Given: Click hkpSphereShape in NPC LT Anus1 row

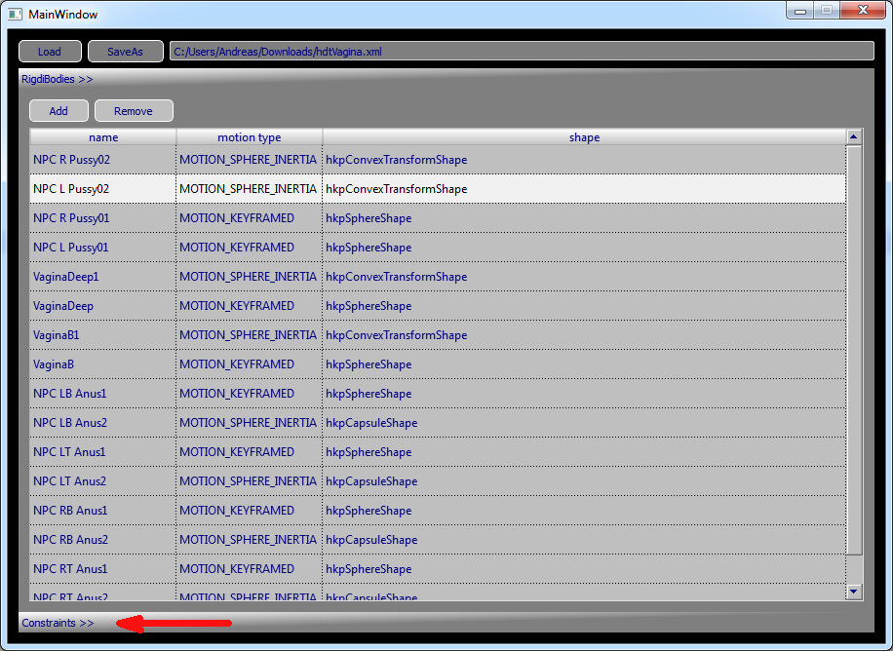Looking at the screenshot, I should point(369,452).
